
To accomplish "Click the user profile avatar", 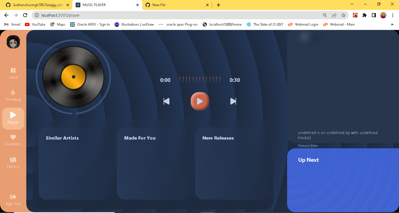I will coord(13,42).
